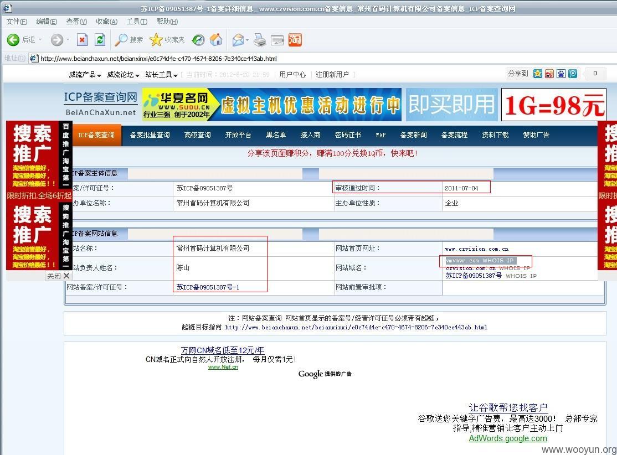Click the www.czvision.com.cn homepage link
The image size is (617, 455).
pos(477,249)
